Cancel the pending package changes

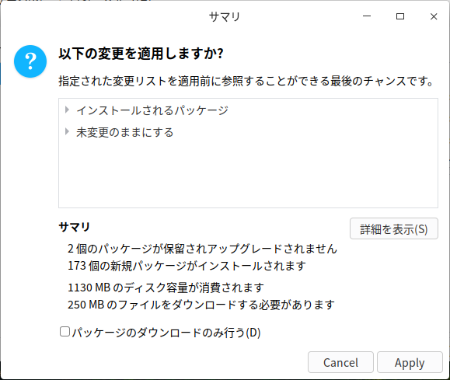[x=340, y=362]
